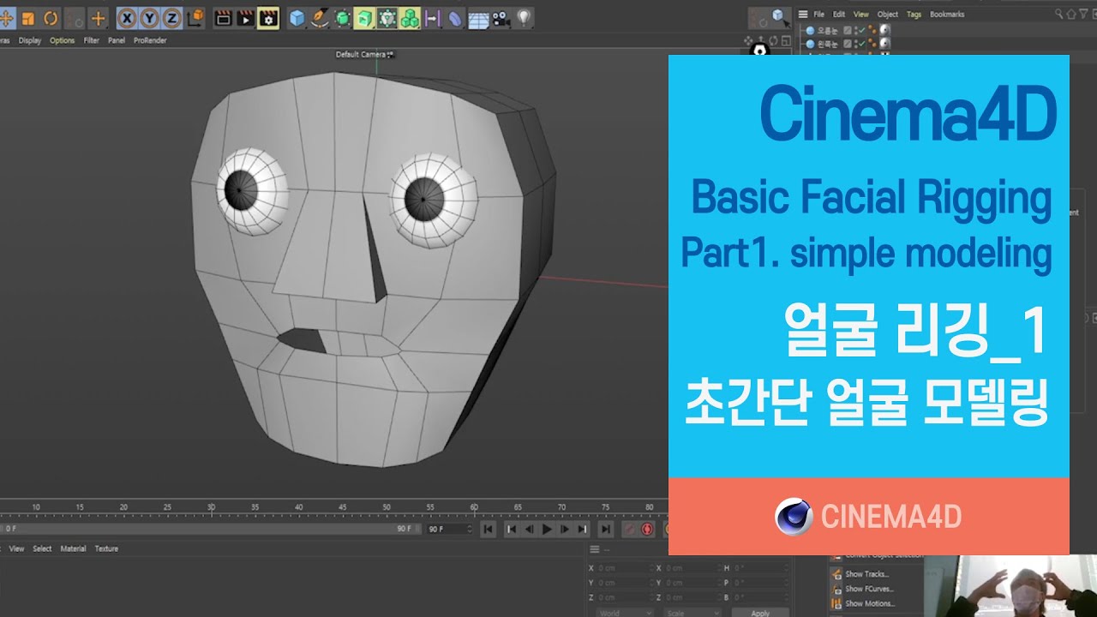
Task: Select the Scale tool in the top toolbar
Action: pyautogui.click(x=28, y=18)
